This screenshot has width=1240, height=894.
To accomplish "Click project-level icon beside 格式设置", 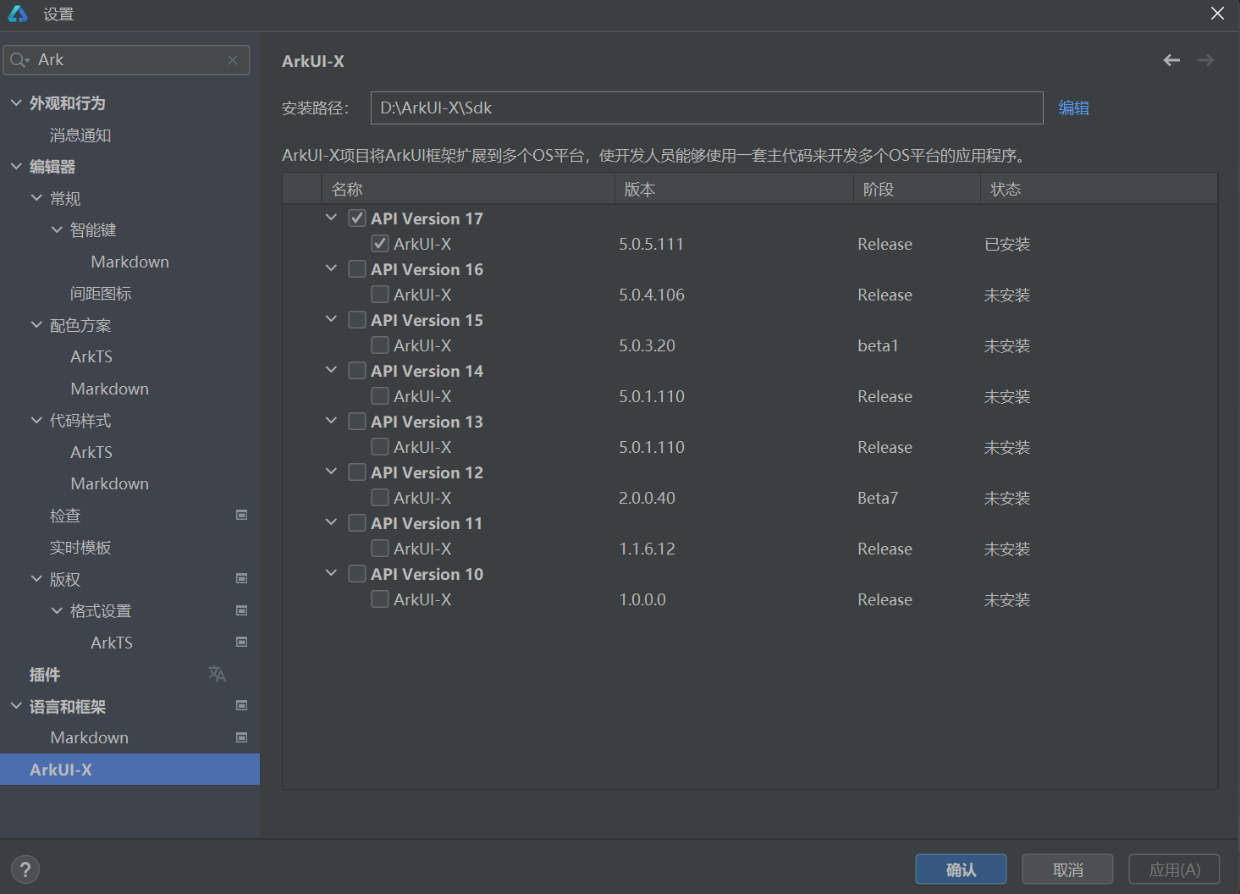I will pos(241,610).
